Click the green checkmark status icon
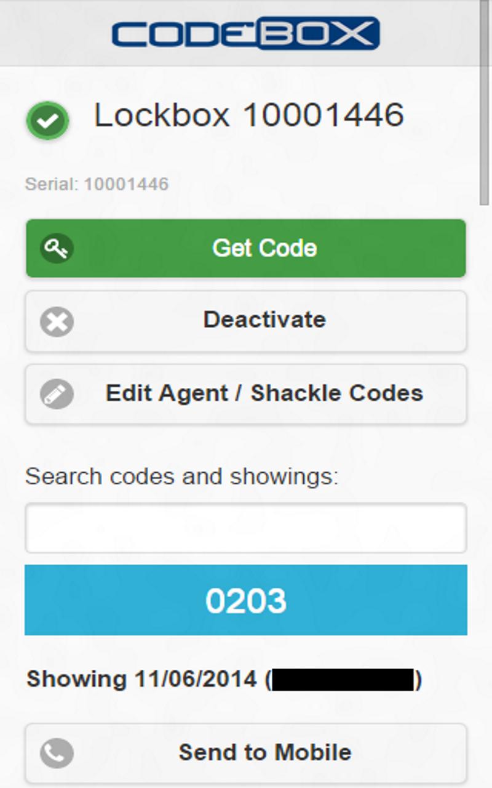Screen dimensions: 492x788 [x=47, y=121]
